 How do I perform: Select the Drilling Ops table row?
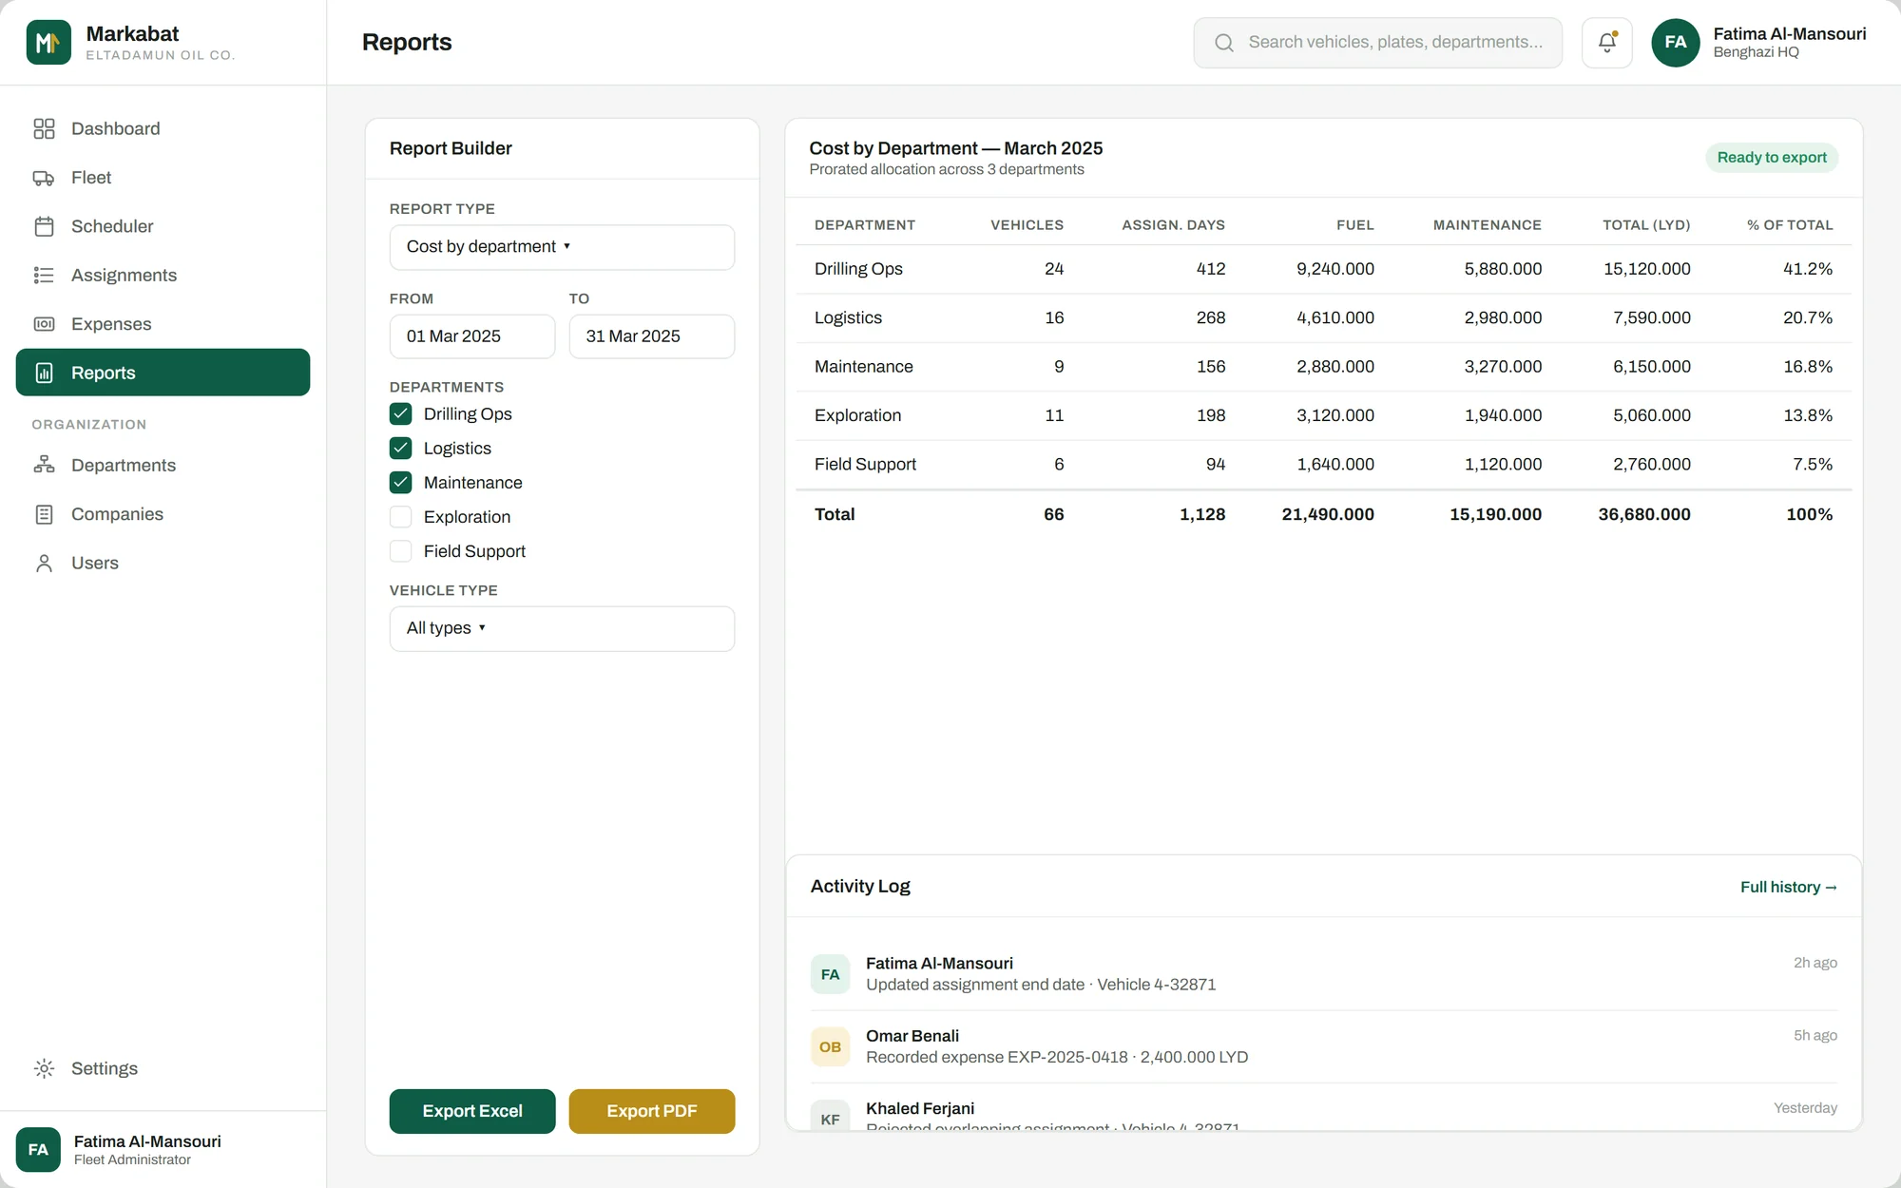(x=1323, y=269)
